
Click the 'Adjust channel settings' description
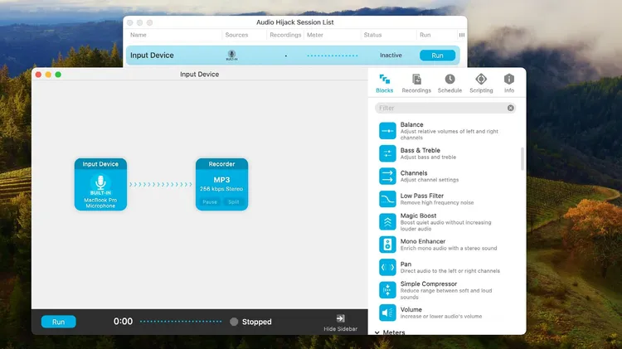point(430,180)
